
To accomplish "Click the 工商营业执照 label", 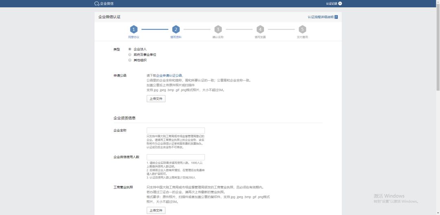I will pyautogui.click(x=123, y=187).
